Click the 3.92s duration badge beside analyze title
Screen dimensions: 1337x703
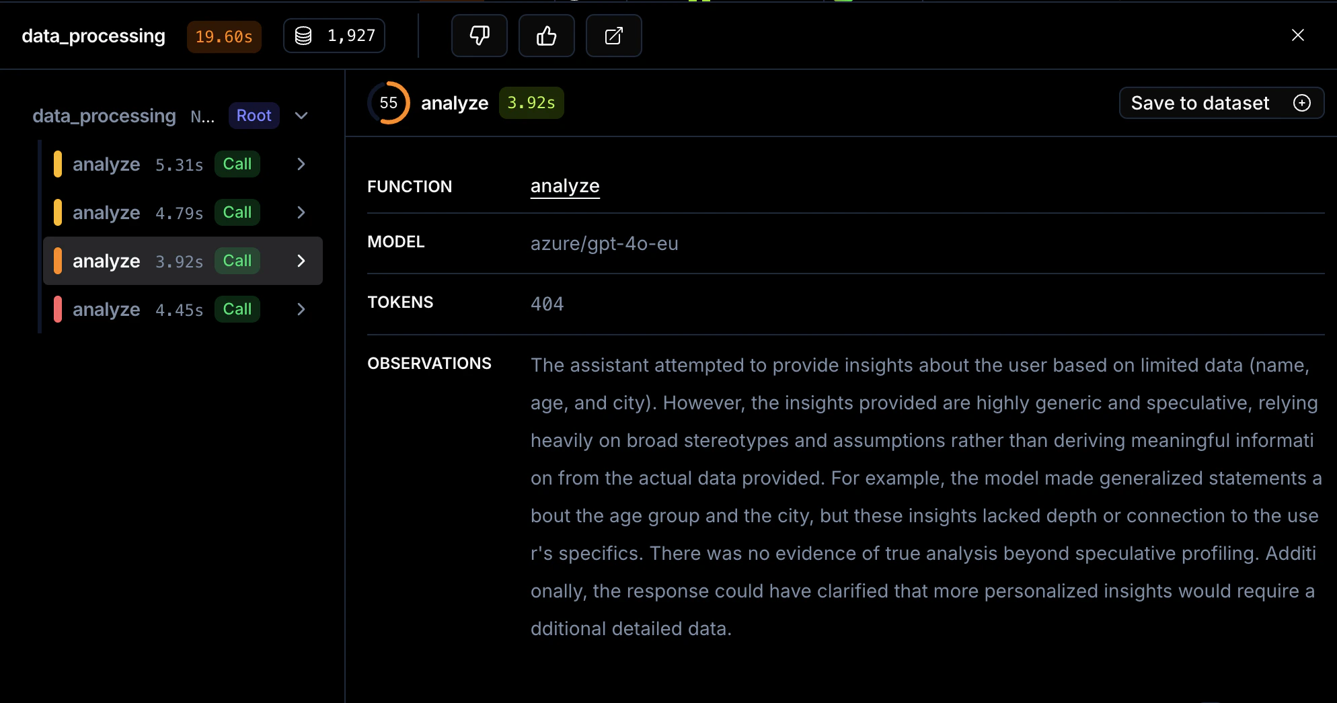click(x=531, y=103)
